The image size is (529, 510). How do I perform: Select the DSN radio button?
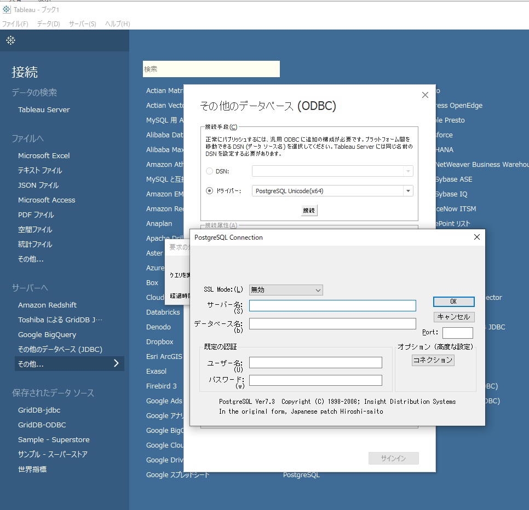pos(210,171)
